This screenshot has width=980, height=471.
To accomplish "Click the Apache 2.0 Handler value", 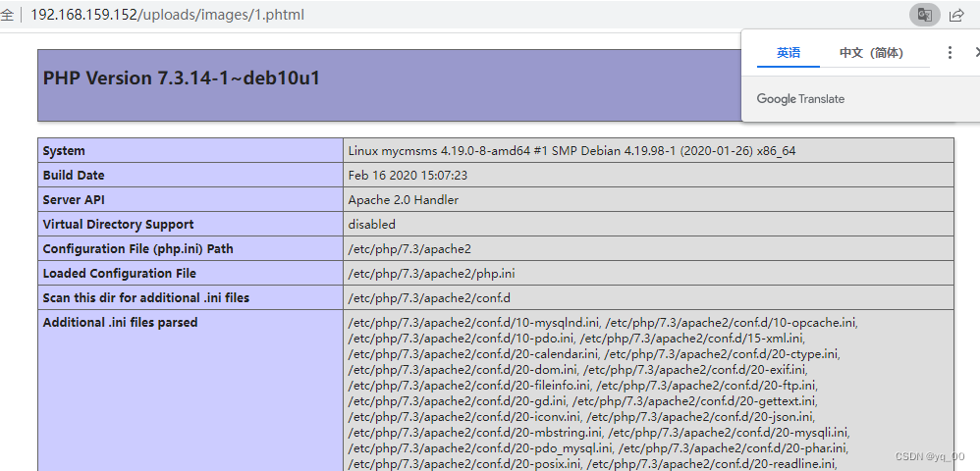I will tap(404, 200).
